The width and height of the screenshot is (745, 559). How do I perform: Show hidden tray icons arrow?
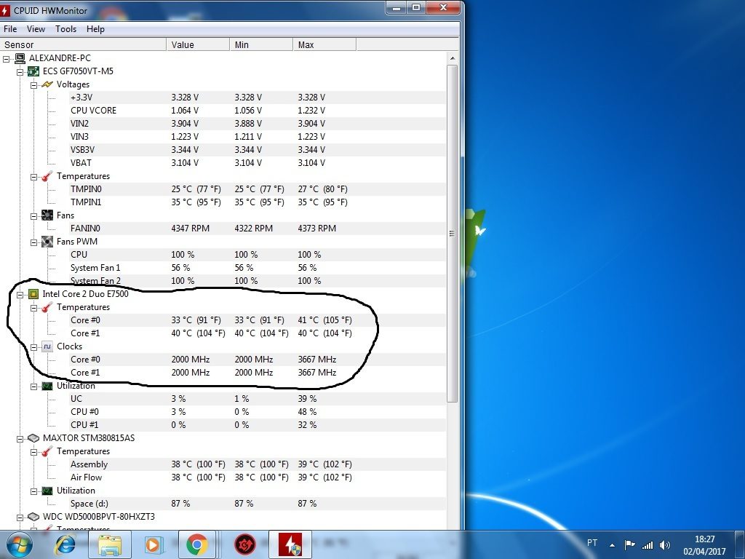click(x=613, y=545)
